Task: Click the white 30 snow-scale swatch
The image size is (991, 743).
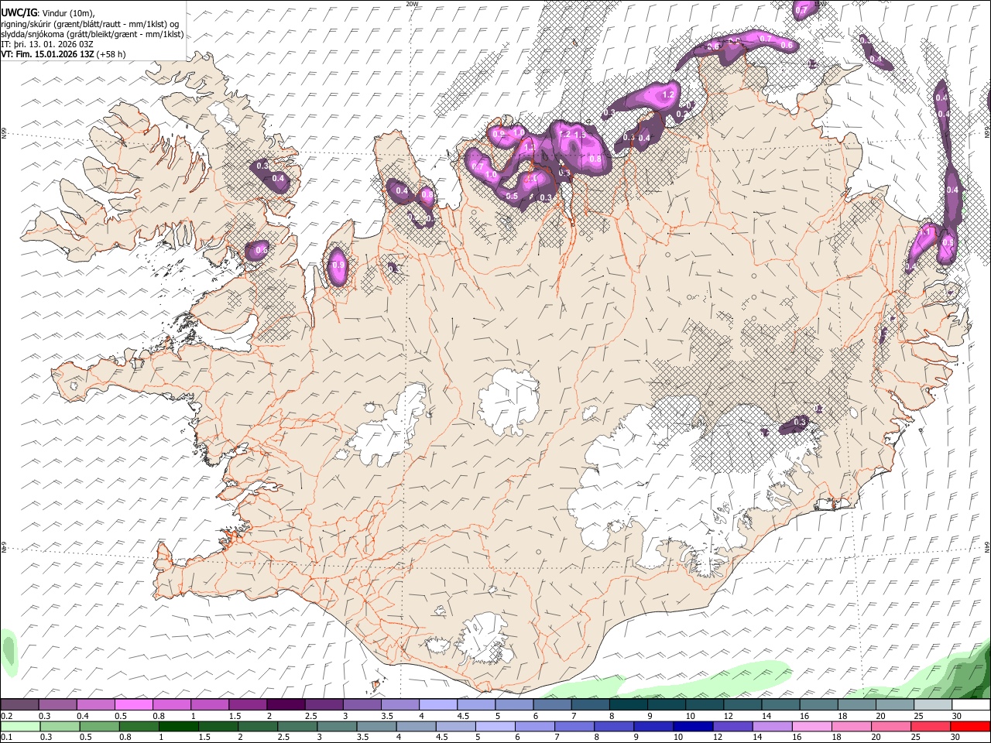Action: point(971,705)
